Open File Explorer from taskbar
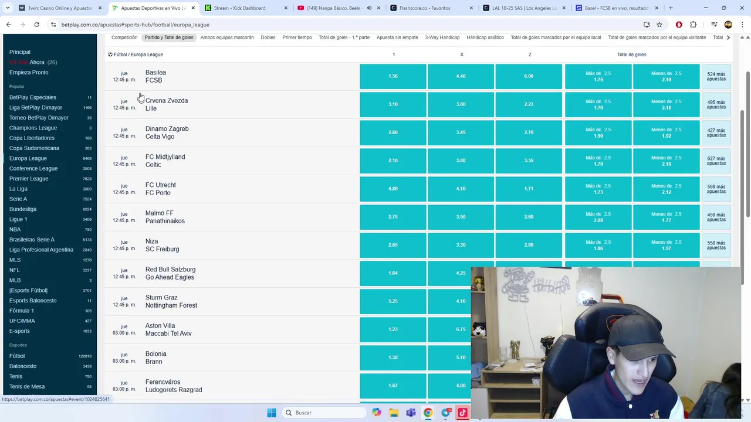The height and width of the screenshot is (422, 751). point(394,413)
